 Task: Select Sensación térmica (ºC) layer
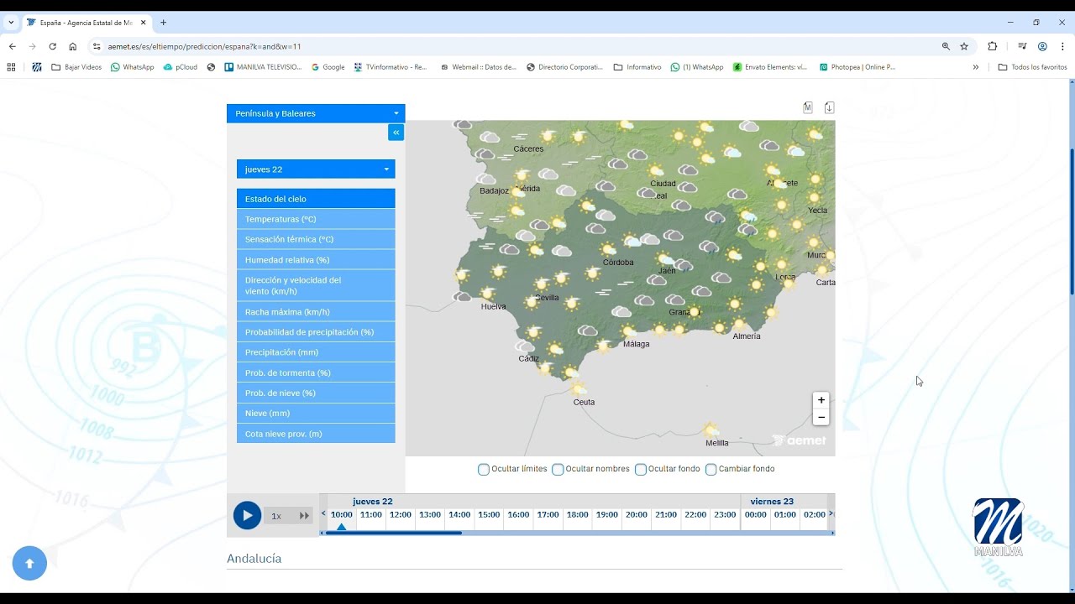click(x=316, y=239)
